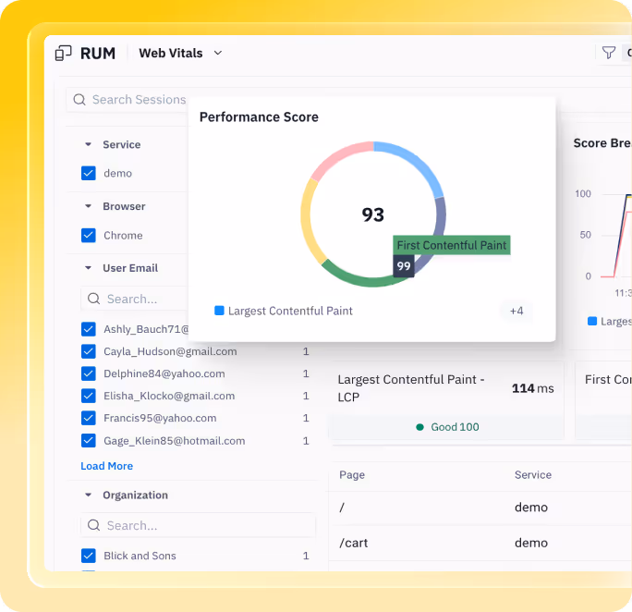632x612 pixels.
Task: Collapse the Organization filter section
Action: [89, 495]
